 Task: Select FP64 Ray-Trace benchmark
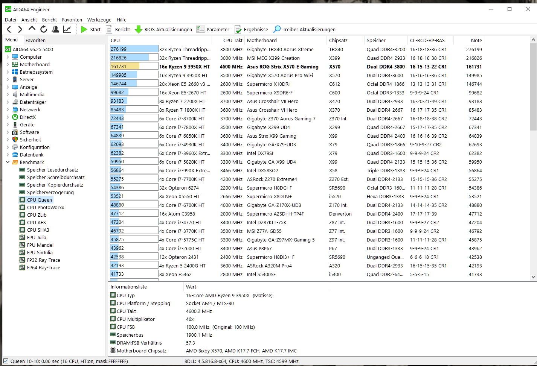[x=43, y=267]
